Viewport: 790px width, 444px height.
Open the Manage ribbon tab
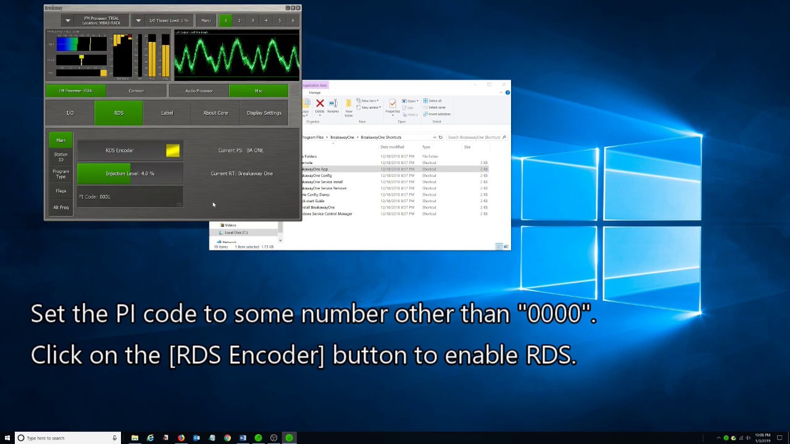click(x=315, y=92)
